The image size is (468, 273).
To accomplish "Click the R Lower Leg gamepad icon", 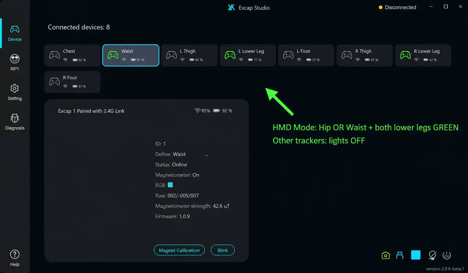I will click(x=405, y=55).
